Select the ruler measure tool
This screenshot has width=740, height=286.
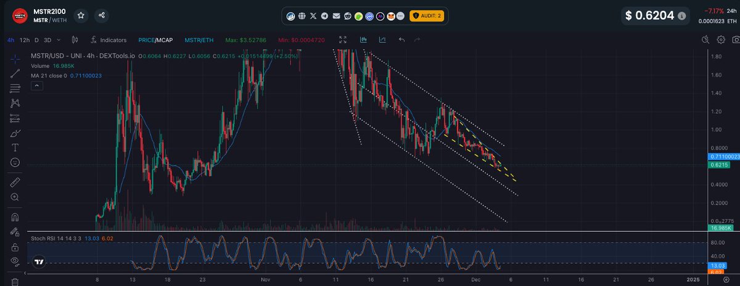point(15,182)
